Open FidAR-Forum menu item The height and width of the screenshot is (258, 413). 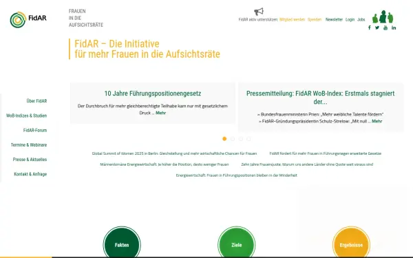35,130
